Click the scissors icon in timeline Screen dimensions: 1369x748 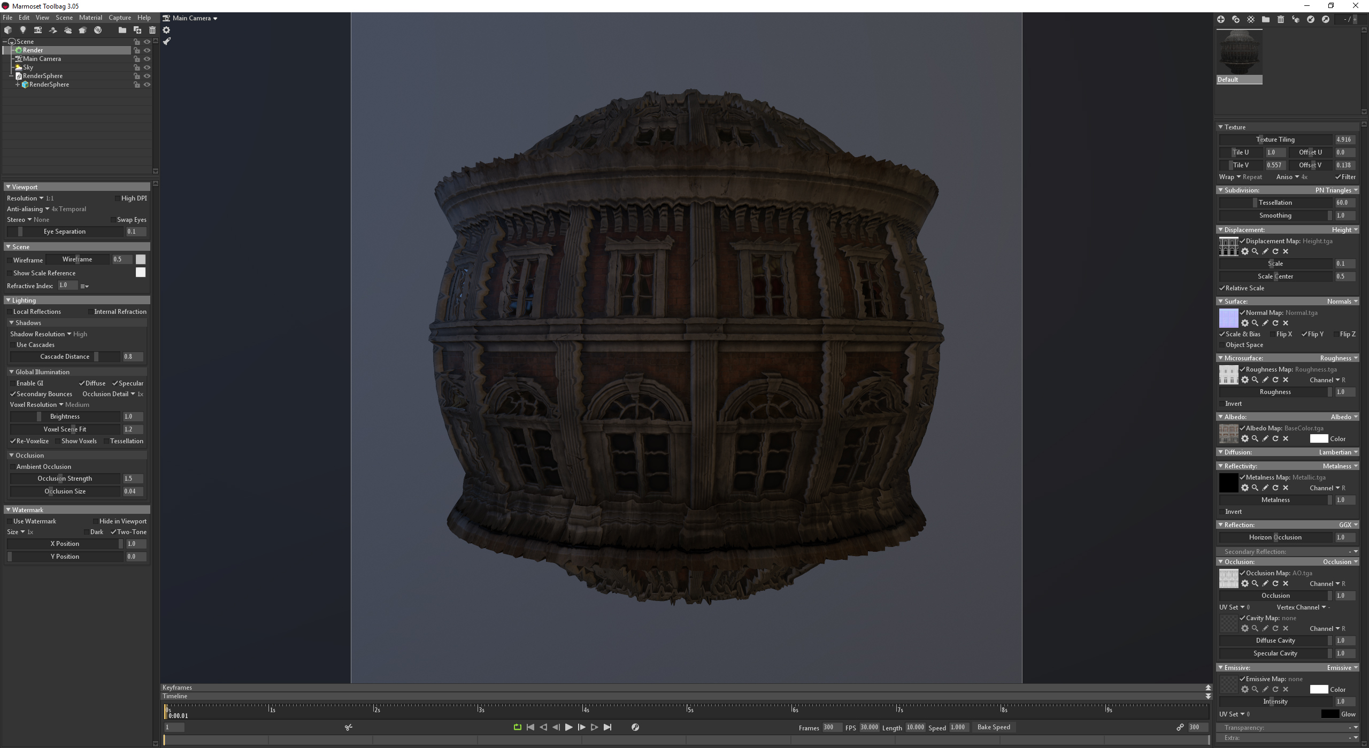(349, 727)
